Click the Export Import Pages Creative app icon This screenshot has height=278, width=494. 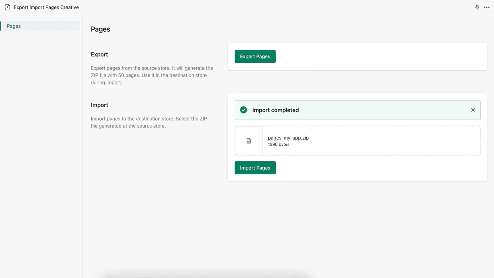7,7
